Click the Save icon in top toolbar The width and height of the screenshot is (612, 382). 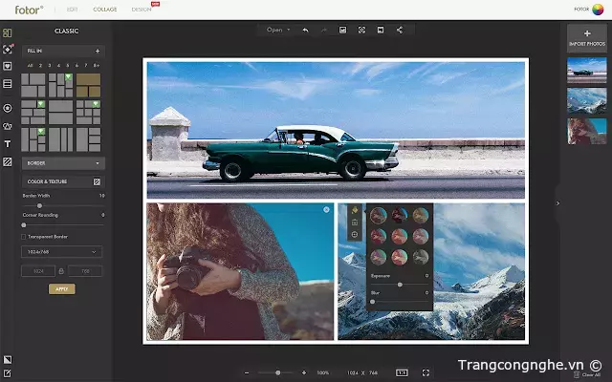click(x=342, y=30)
